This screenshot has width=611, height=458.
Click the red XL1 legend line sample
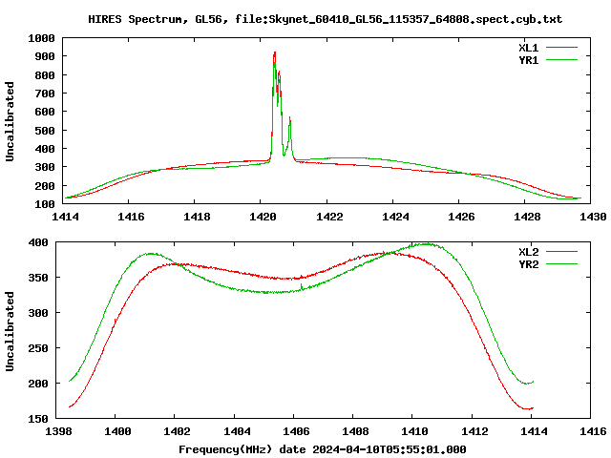(561, 48)
